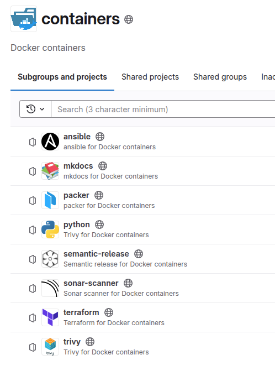Open the trivy project link

72,342
